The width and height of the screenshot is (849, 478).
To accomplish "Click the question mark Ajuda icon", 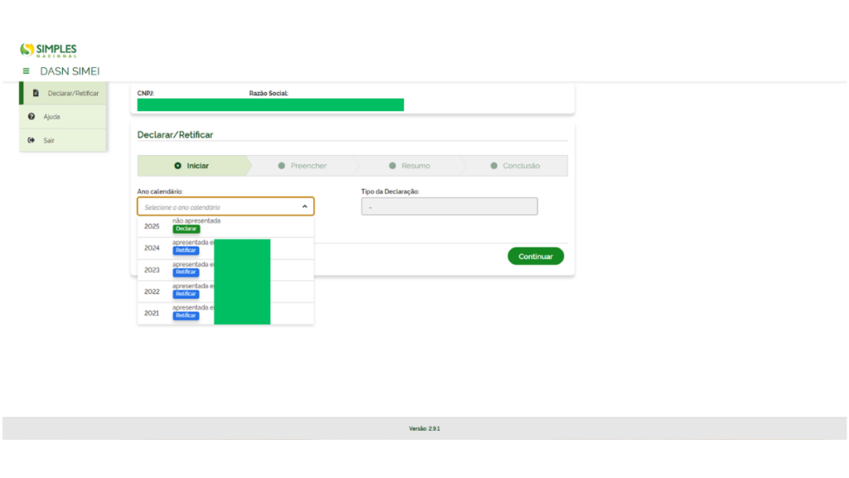I will [32, 117].
